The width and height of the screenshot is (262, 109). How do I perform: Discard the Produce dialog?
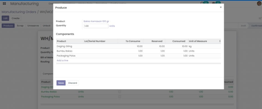point(72,83)
